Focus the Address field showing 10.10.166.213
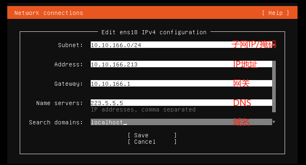This screenshot has width=306, height=165. (181, 64)
